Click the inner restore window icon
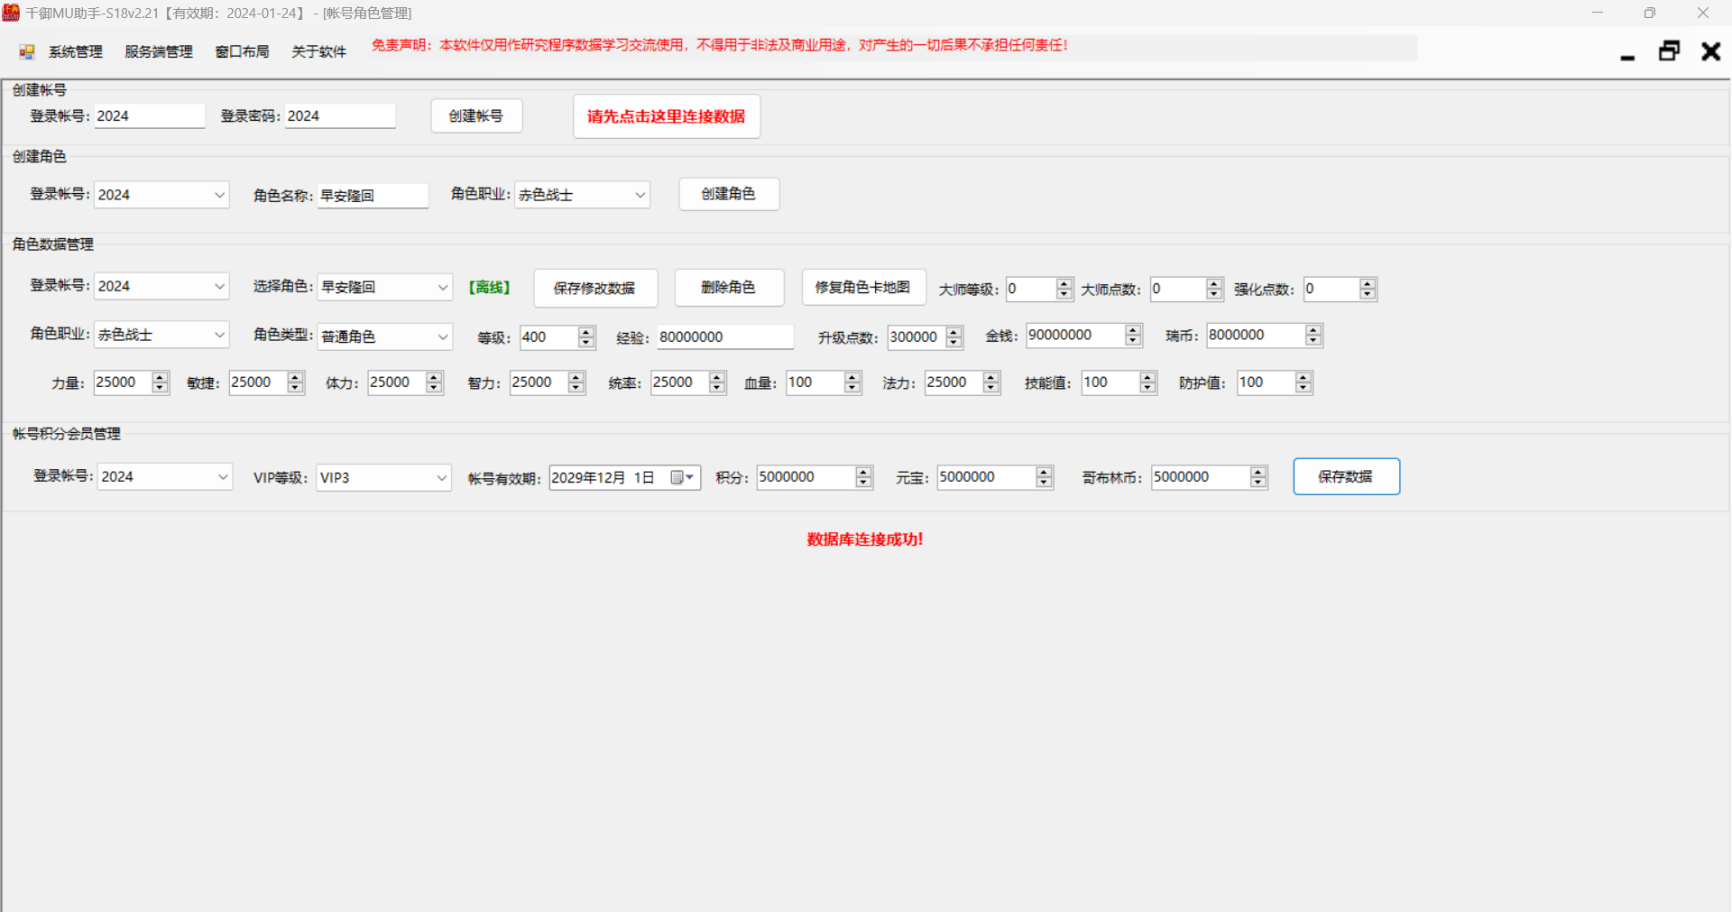 (1669, 51)
